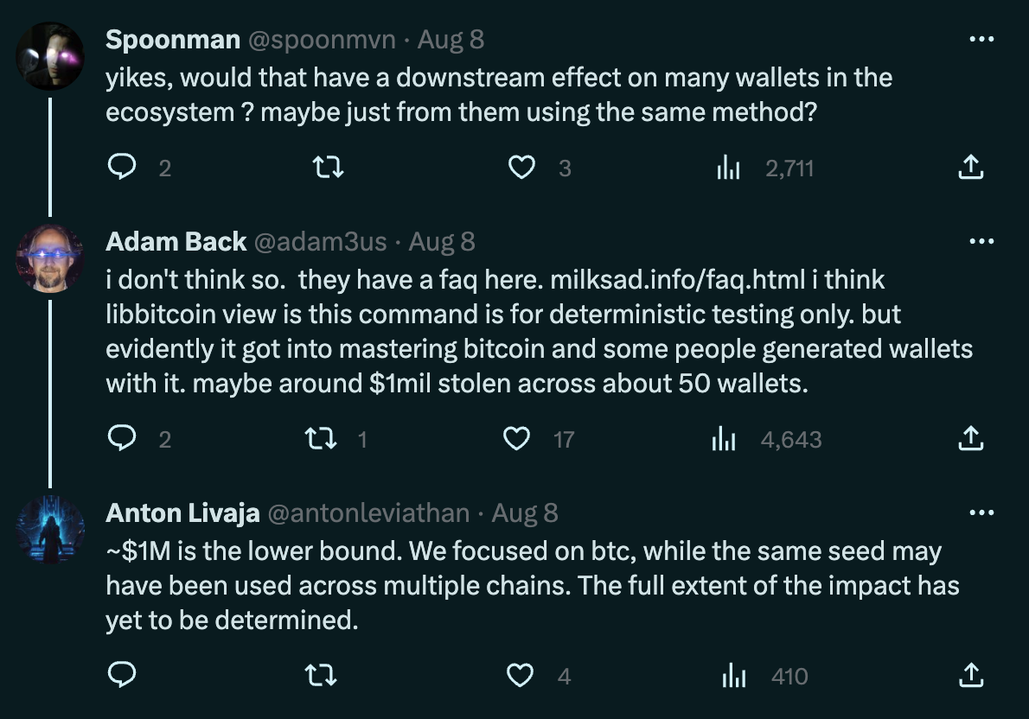
Task: View analytics for Adam Back's tweet
Action: point(725,439)
